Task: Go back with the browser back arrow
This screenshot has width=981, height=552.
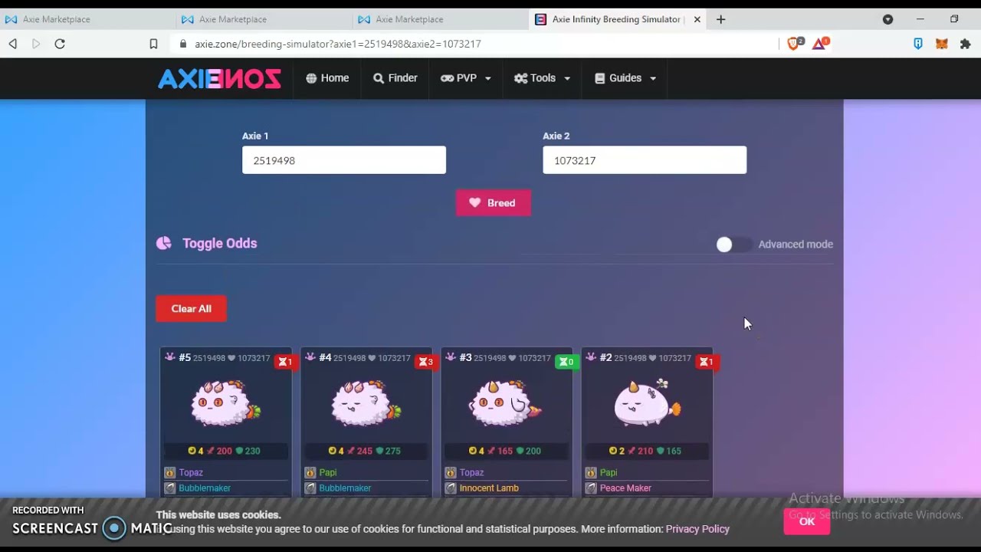Action: [13, 44]
